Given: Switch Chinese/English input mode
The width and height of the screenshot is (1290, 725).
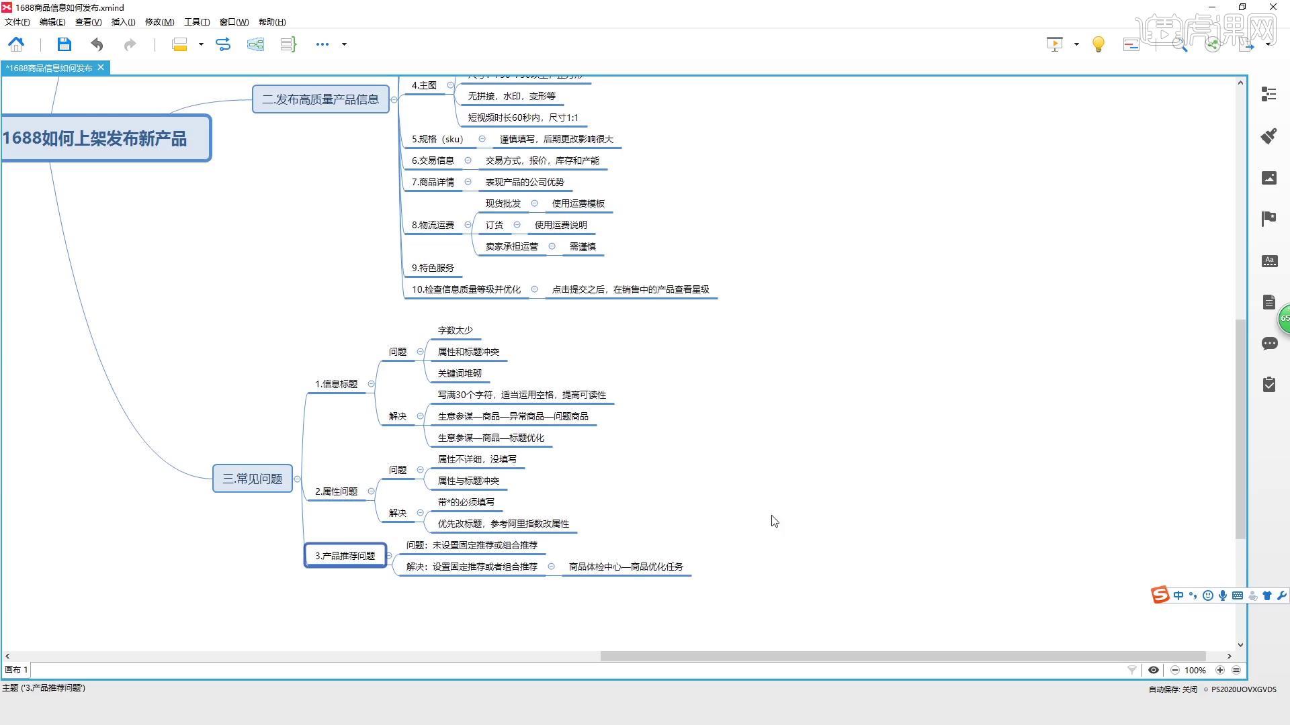Looking at the screenshot, I should 1178,595.
